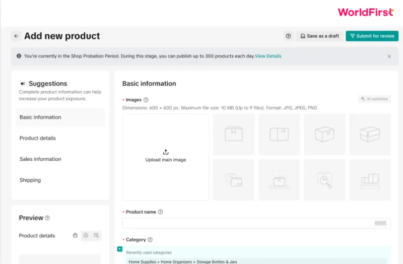Select the magnifier detail image slot

coord(324,180)
